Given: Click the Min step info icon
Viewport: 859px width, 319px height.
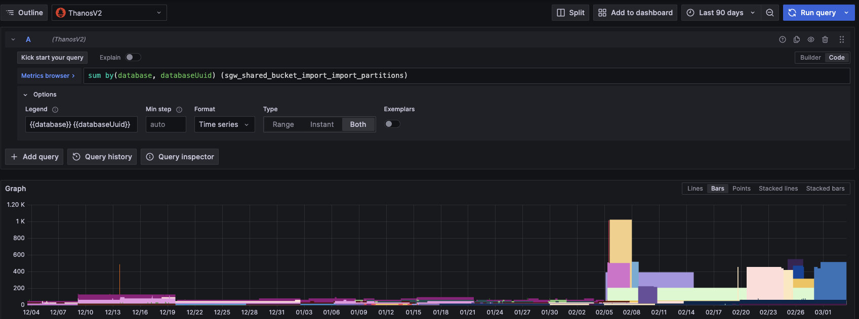Looking at the screenshot, I should [179, 110].
